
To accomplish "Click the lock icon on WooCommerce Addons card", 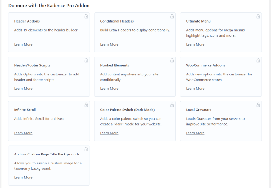I will coord(258,60).
